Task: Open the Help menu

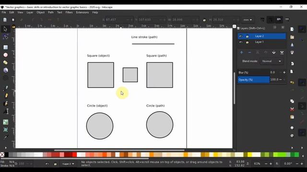Action: [x=95, y=12]
